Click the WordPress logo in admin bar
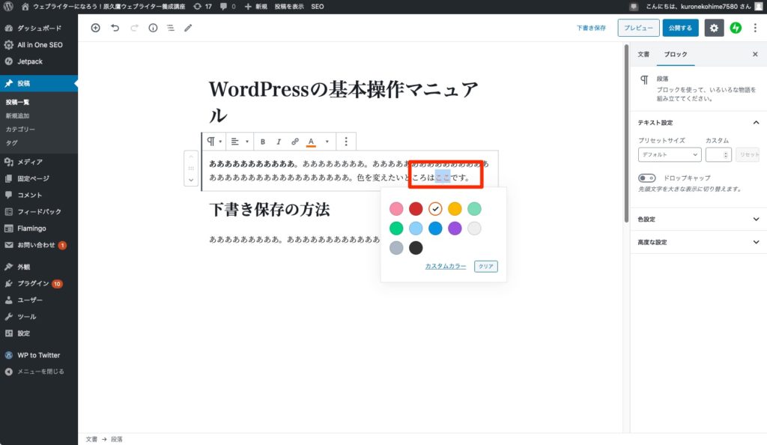 (8, 6)
